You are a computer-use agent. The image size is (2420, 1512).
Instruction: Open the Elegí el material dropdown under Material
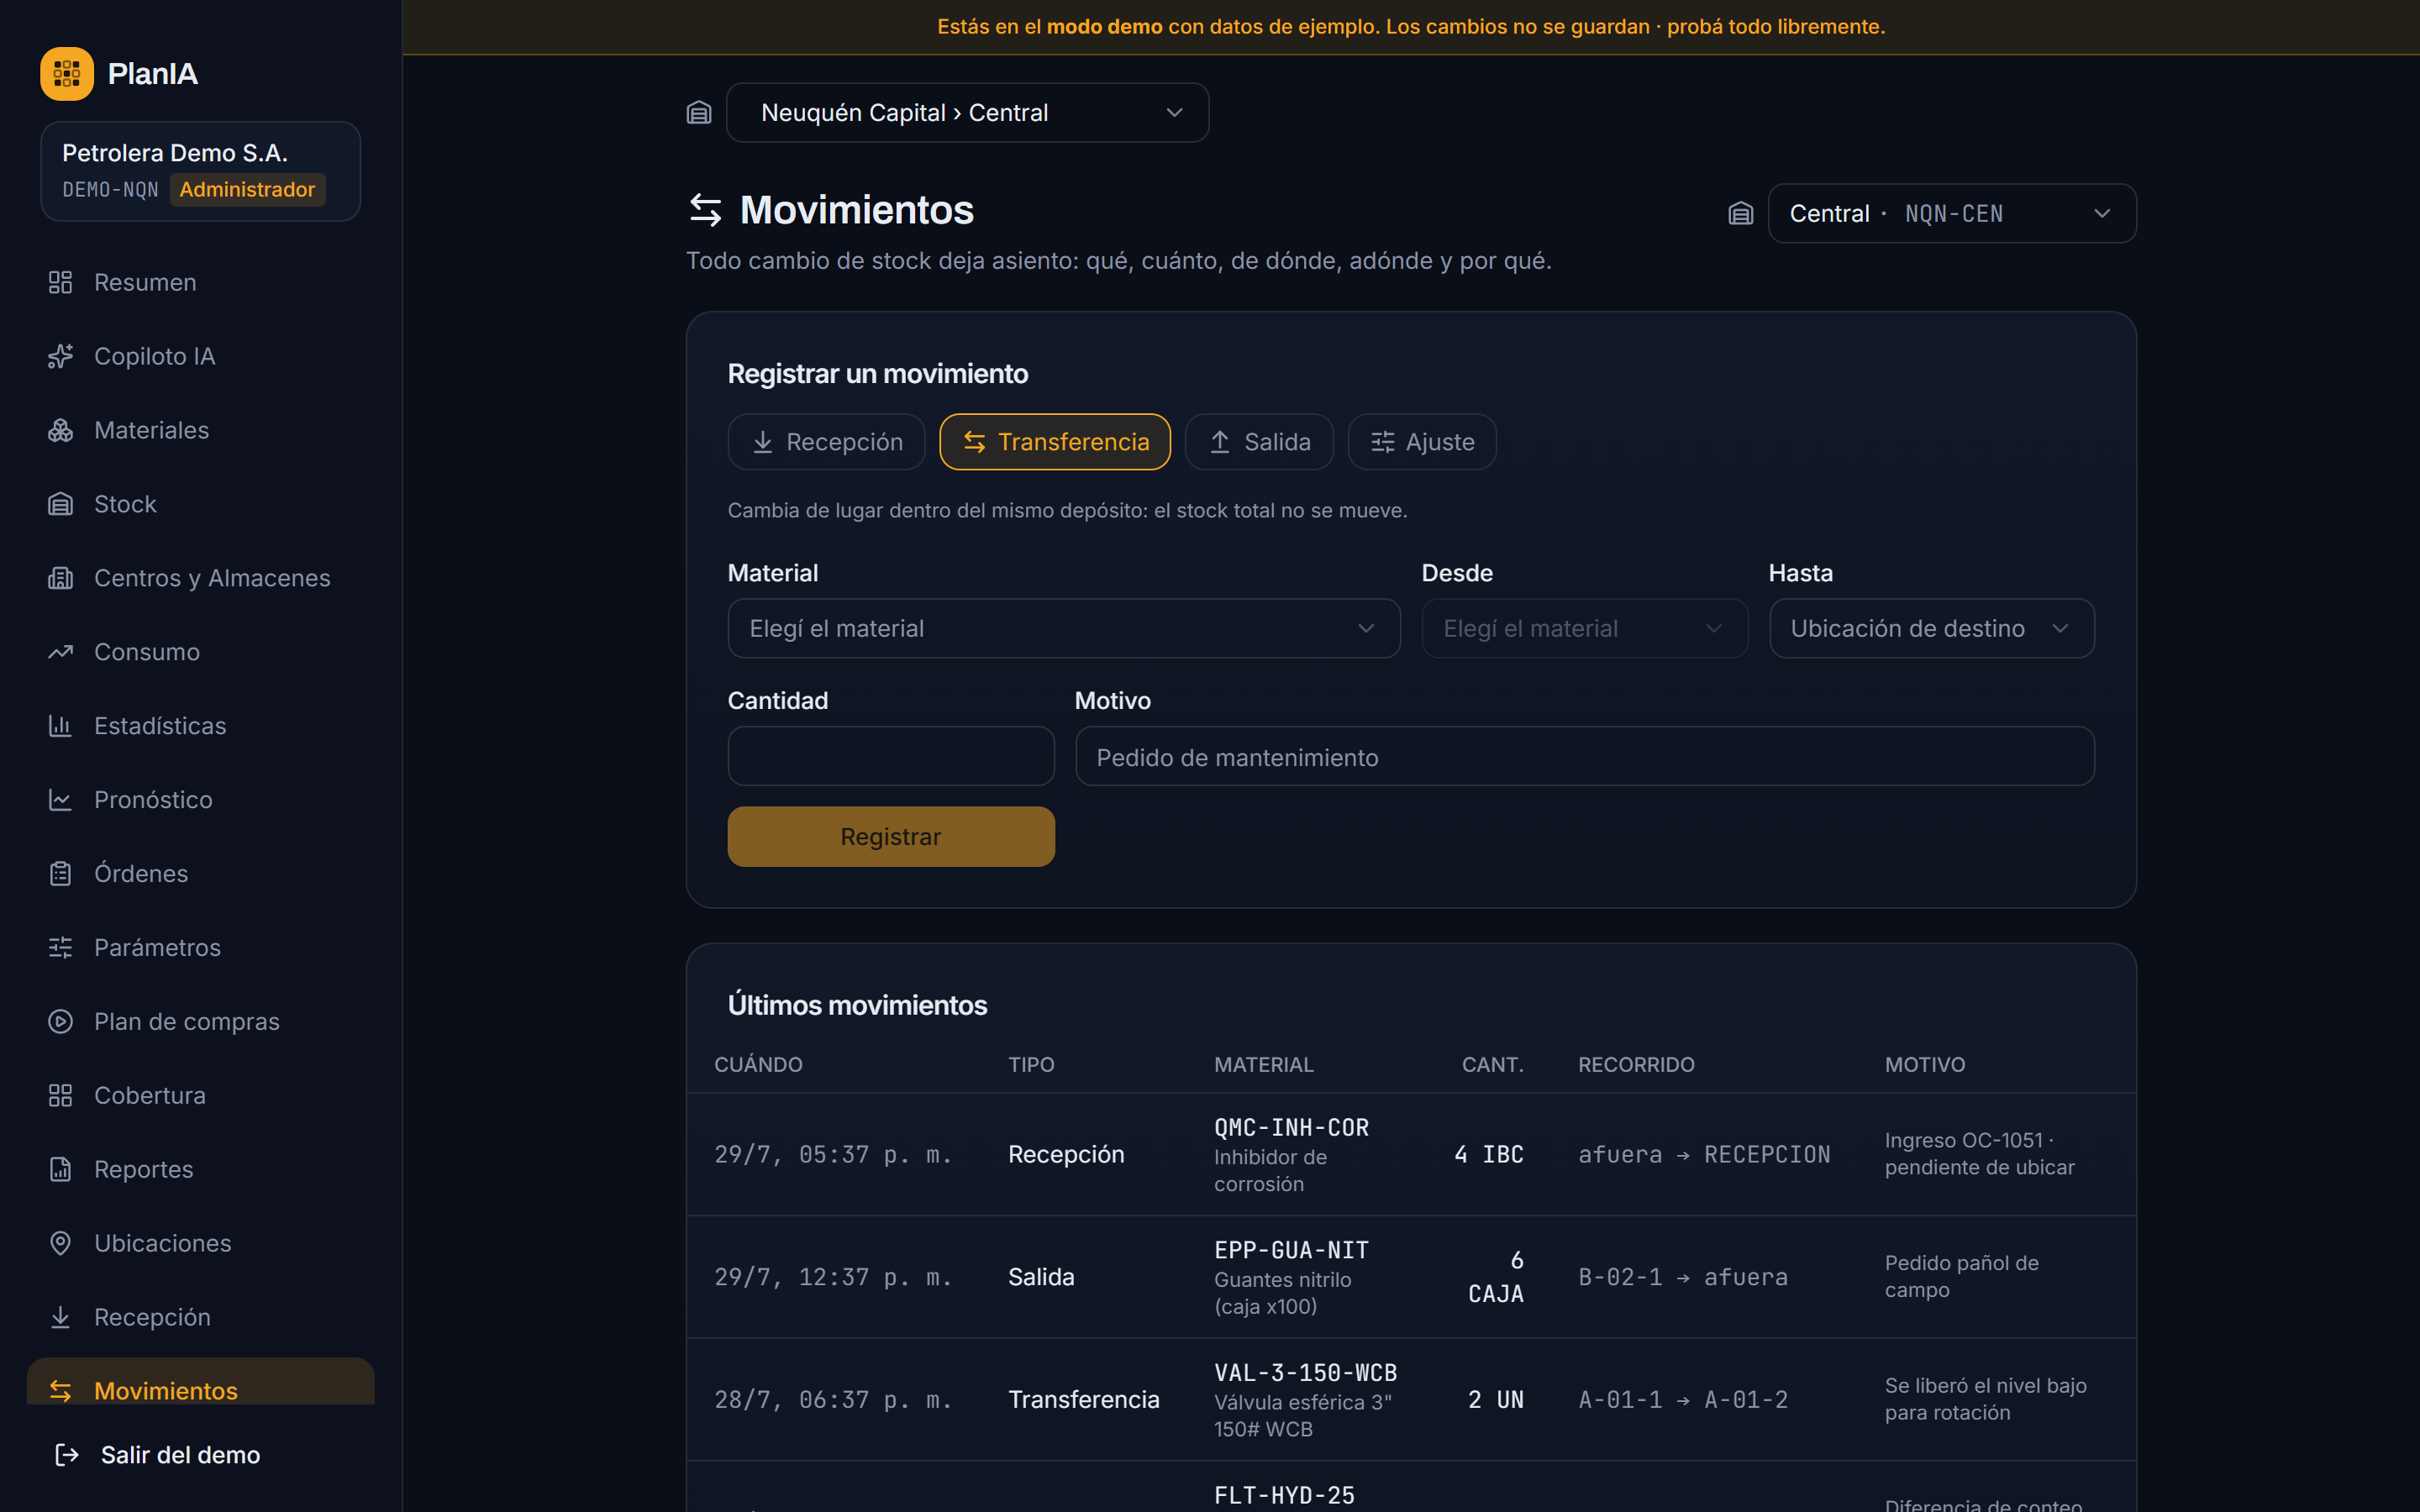point(1063,628)
